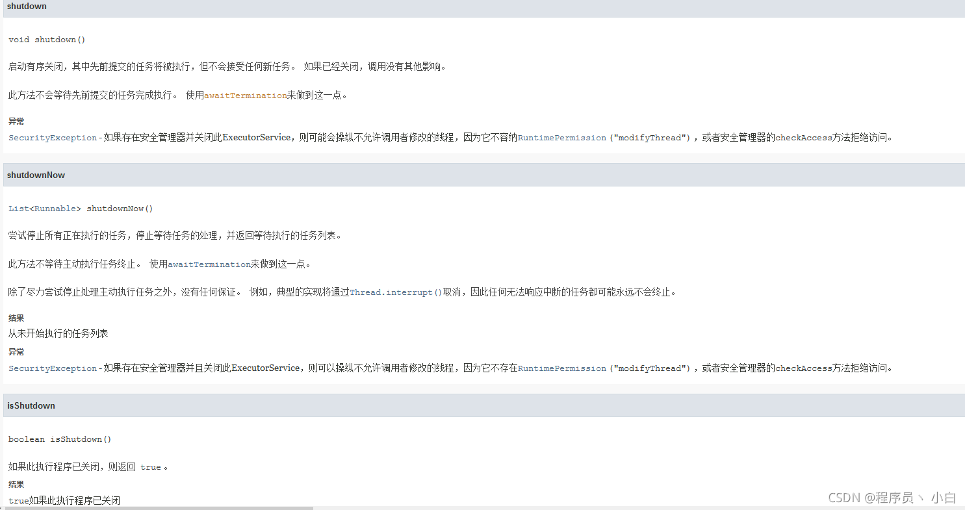Screen dimensions: 965x510
Task: Click the '结果' label in the isShutdown section
Action: click(x=16, y=485)
